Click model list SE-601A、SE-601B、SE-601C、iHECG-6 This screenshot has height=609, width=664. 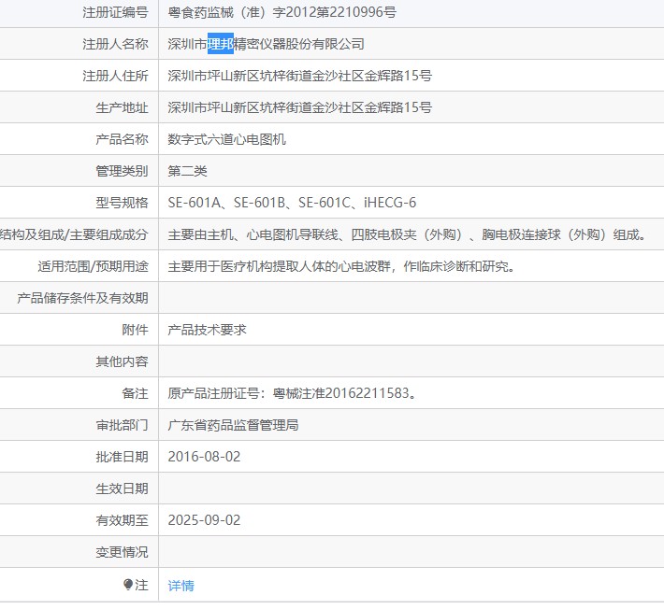pyautogui.click(x=292, y=203)
